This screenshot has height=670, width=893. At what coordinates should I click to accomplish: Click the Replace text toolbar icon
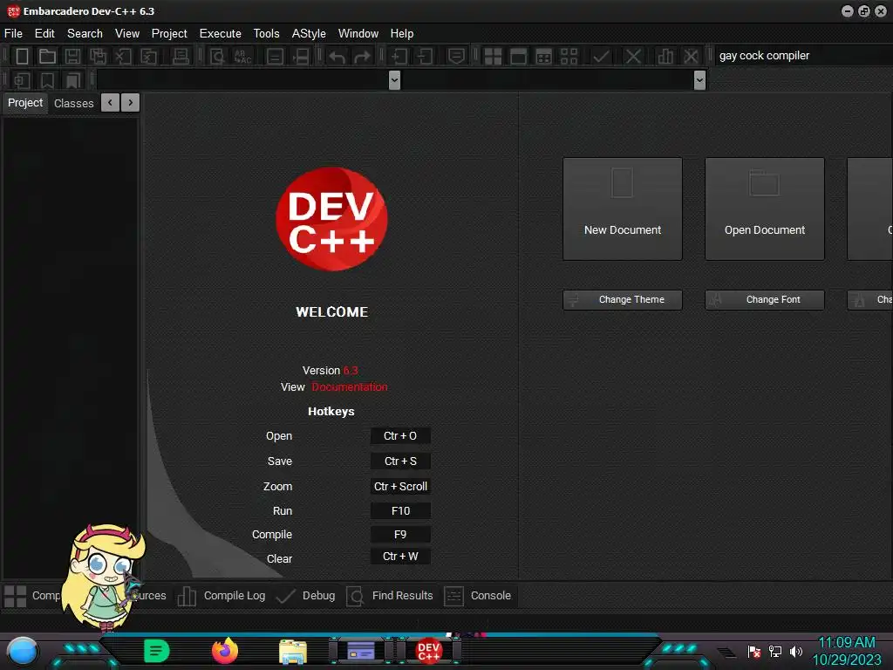pyautogui.click(x=242, y=56)
